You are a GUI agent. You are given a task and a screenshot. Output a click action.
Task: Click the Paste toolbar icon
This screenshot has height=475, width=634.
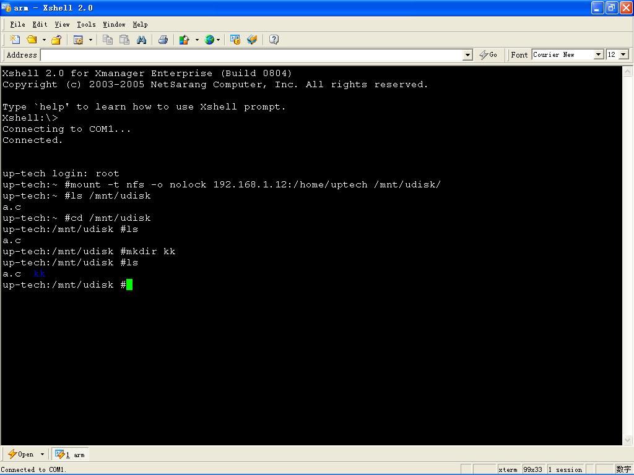(124, 40)
